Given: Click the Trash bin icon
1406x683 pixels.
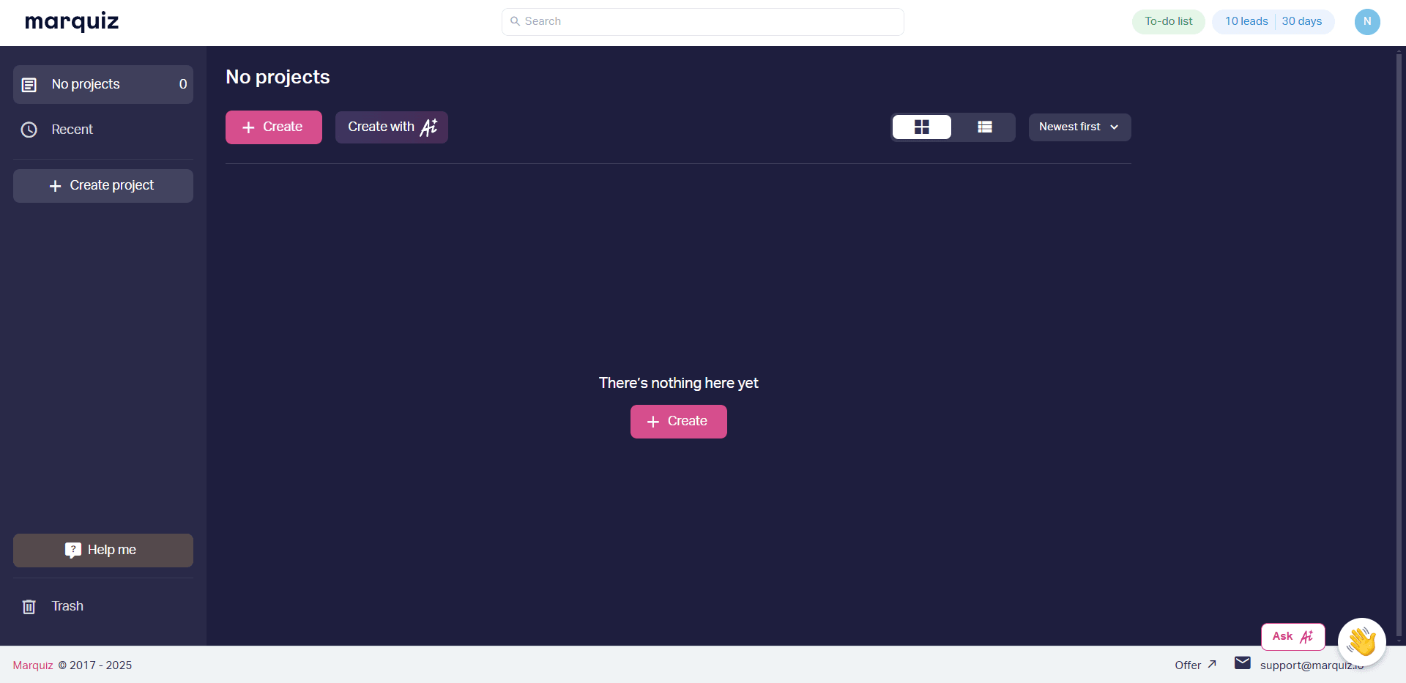Looking at the screenshot, I should 29,607.
